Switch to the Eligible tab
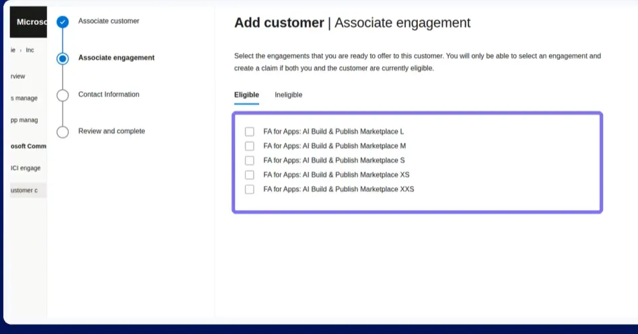The height and width of the screenshot is (334, 638). point(246,95)
